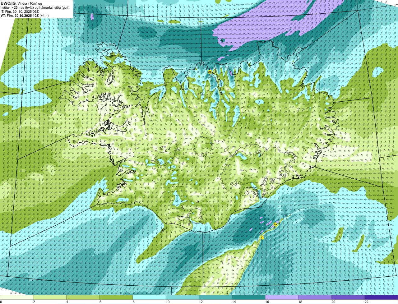The height and width of the screenshot is (304, 398).
Task: Select the 4–6 m/s legend color swatch
Action: (x=83, y=297)
